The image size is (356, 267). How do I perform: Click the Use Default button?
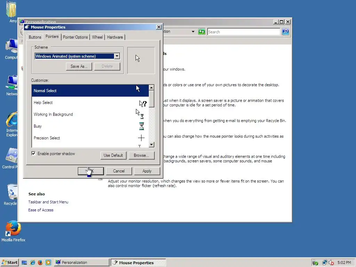113,155
